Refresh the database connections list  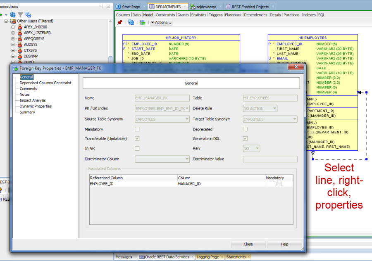click(12, 14)
